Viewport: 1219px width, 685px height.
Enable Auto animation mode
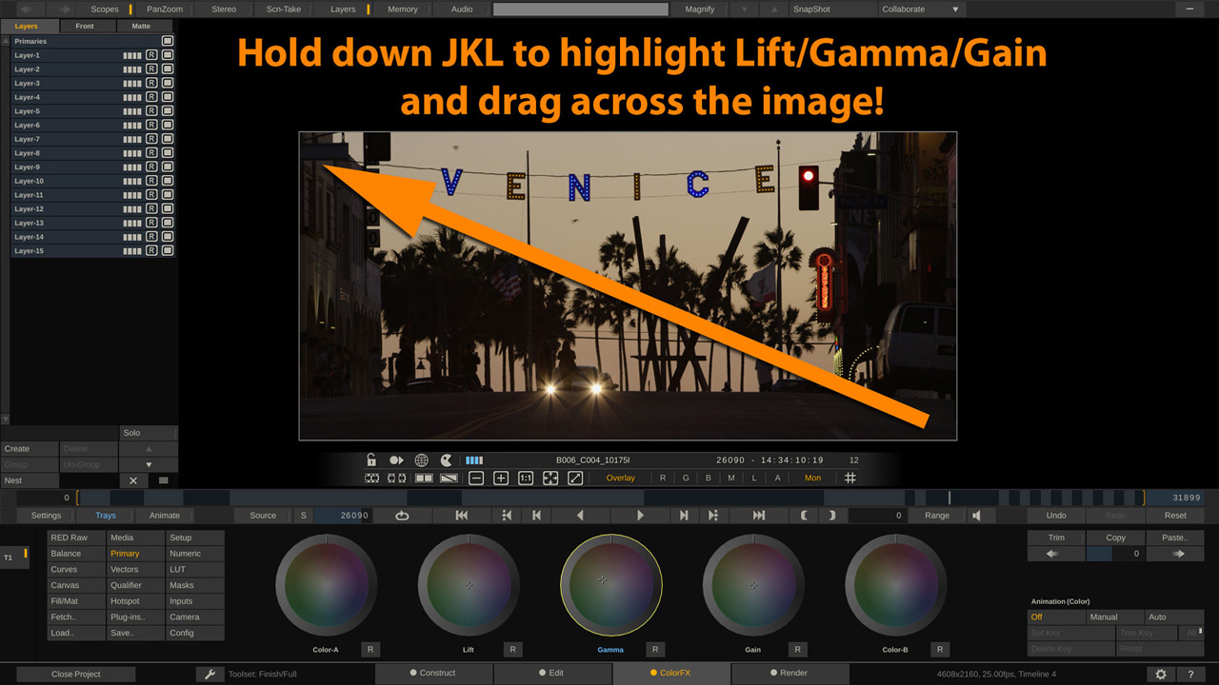click(1157, 617)
